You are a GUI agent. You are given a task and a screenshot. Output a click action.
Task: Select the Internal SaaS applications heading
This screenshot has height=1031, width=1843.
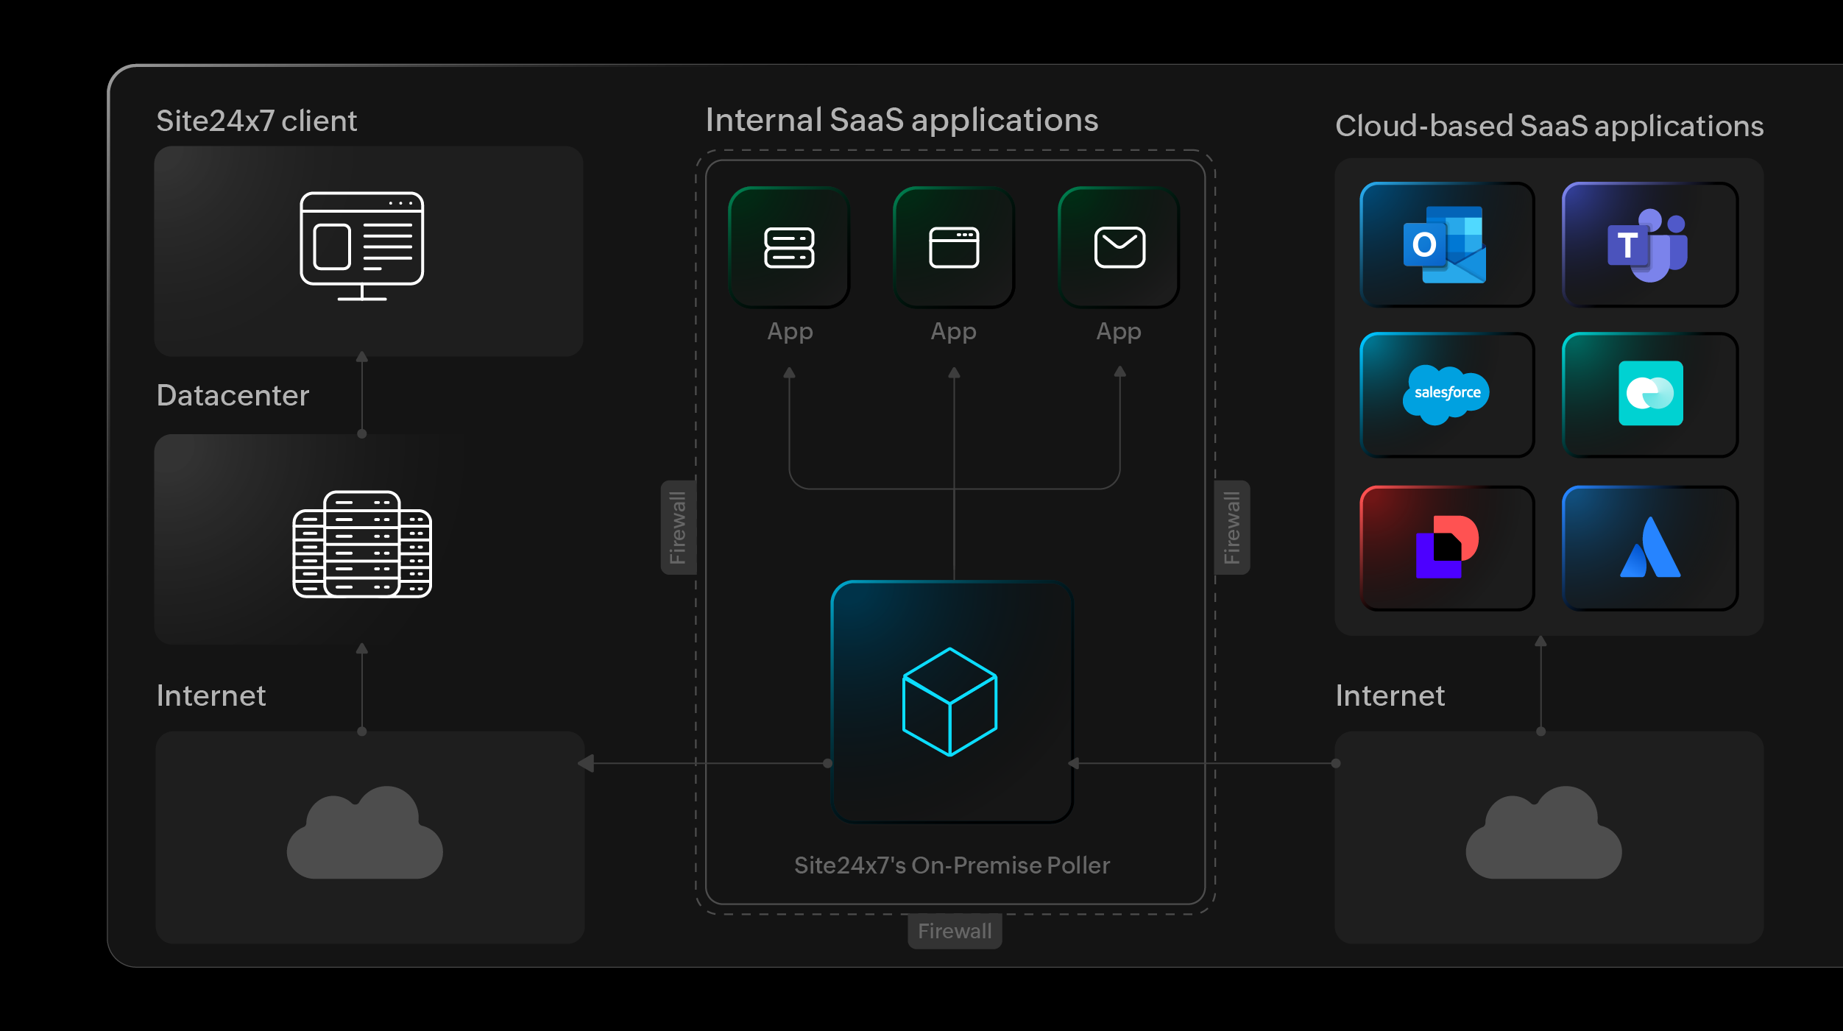coord(902,120)
